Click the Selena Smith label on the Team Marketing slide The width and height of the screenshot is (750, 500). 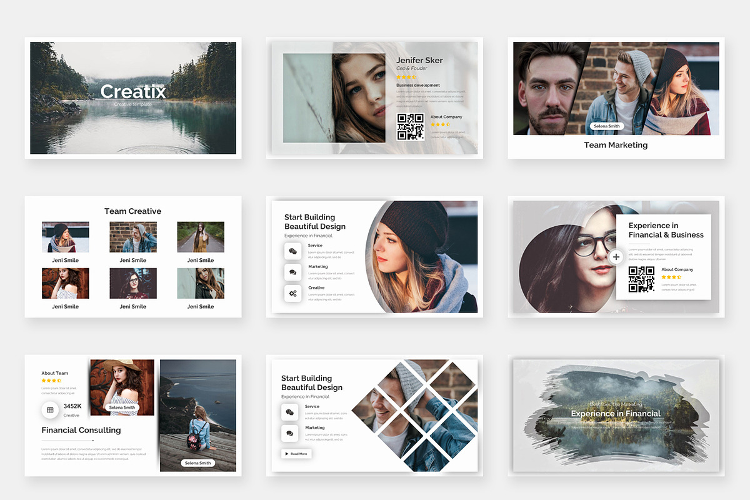coord(607,126)
